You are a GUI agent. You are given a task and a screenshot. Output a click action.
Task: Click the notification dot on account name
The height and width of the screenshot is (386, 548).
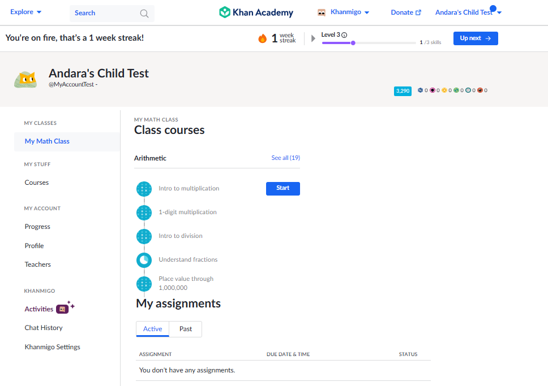493,8
